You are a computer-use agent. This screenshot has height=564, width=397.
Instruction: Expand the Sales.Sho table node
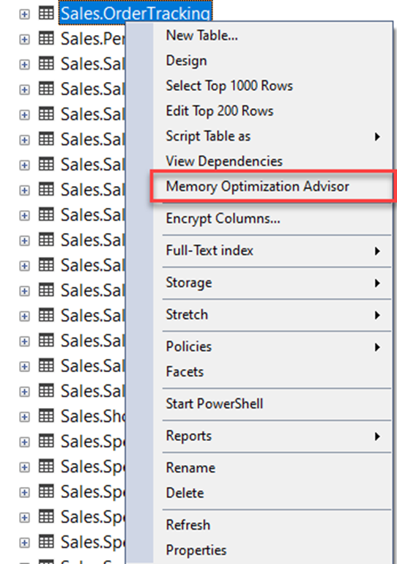[24, 417]
